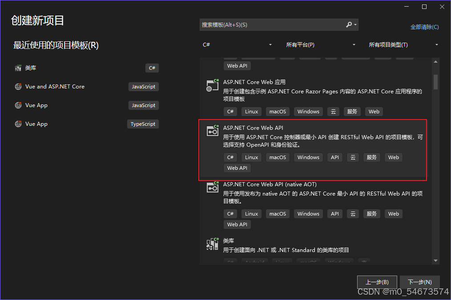Click the search magnifier icon
451x300 pixels.
[x=349, y=25]
